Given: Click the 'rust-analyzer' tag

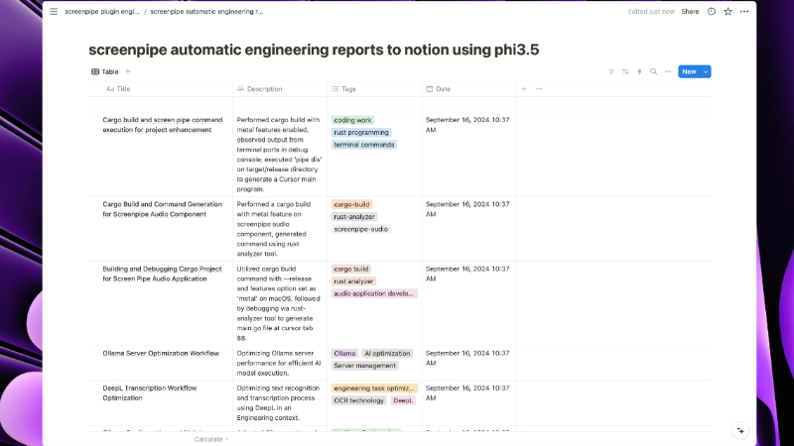Looking at the screenshot, I should click(354, 216).
